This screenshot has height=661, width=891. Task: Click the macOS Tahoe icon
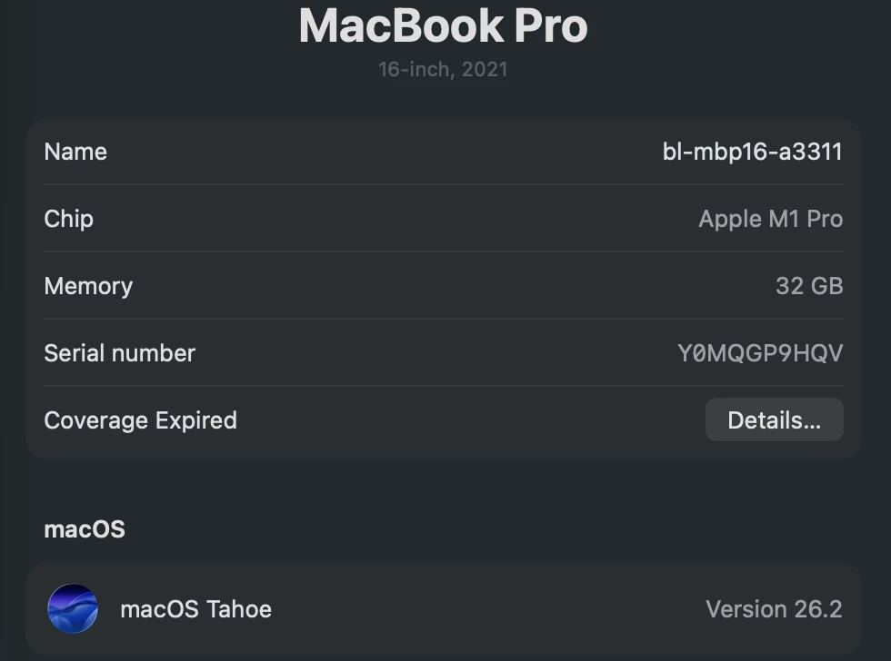tap(73, 608)
